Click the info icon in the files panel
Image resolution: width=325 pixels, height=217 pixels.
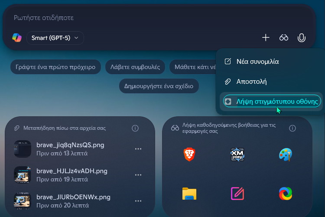[x=135, y=128]
